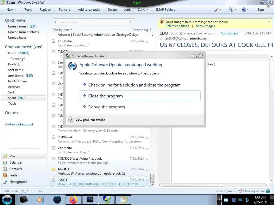
Task: Open Windows Media Player taskbar icon
Action: click(40, 200)
